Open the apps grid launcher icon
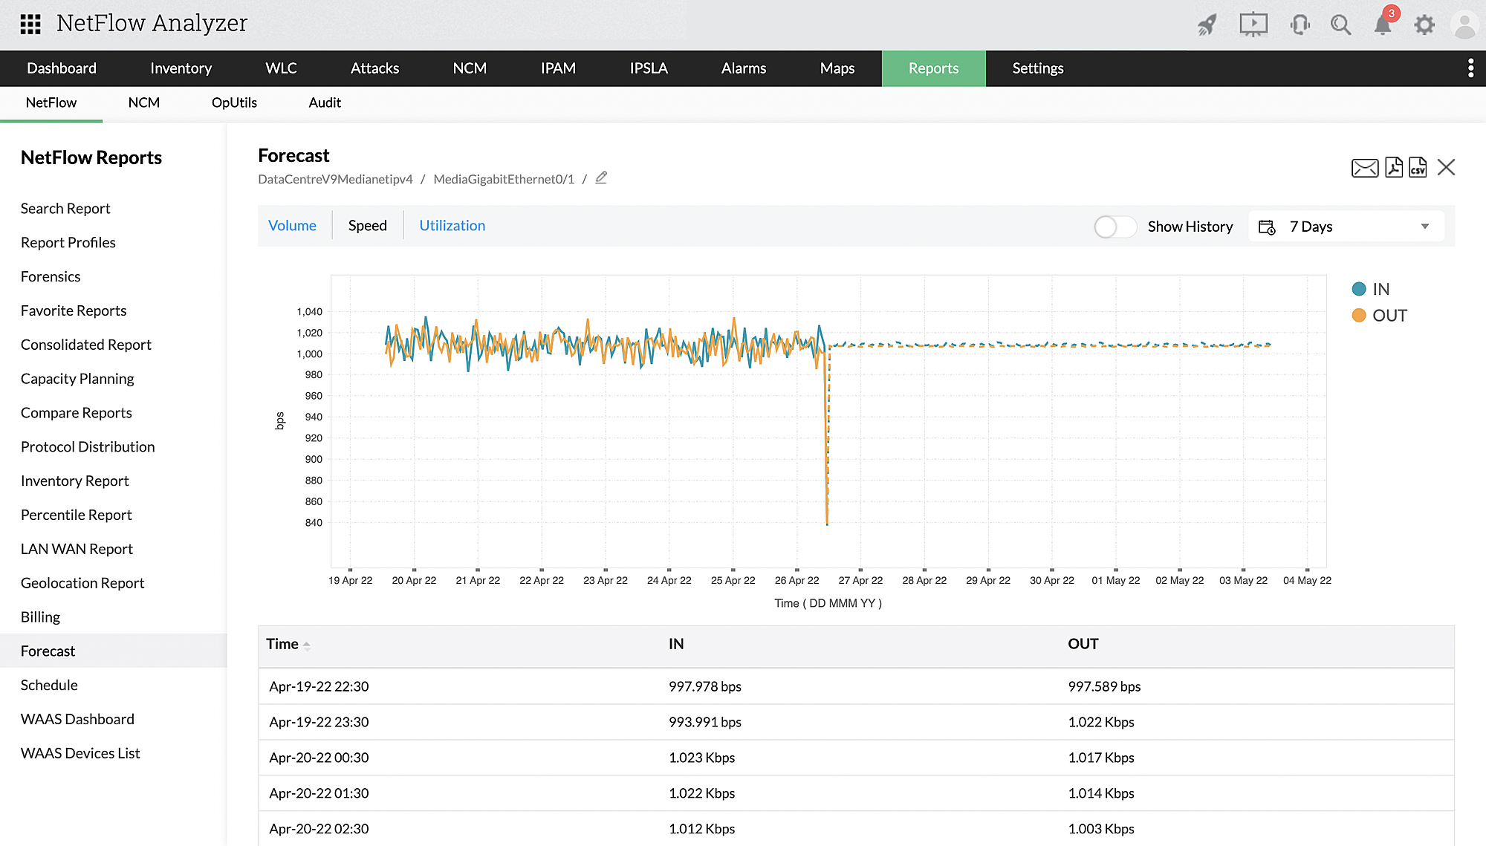This screenshot has width=1486, height=846. 30,25
